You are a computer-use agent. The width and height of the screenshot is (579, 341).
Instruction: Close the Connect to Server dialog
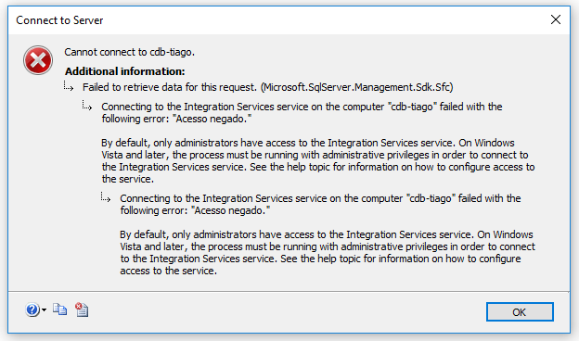pyautogui.click(x=556, y=19)
